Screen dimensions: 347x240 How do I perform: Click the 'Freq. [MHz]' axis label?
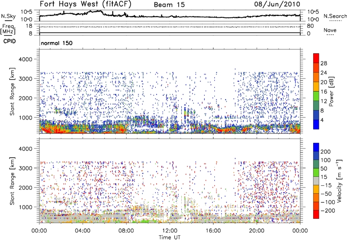point(8,29)
